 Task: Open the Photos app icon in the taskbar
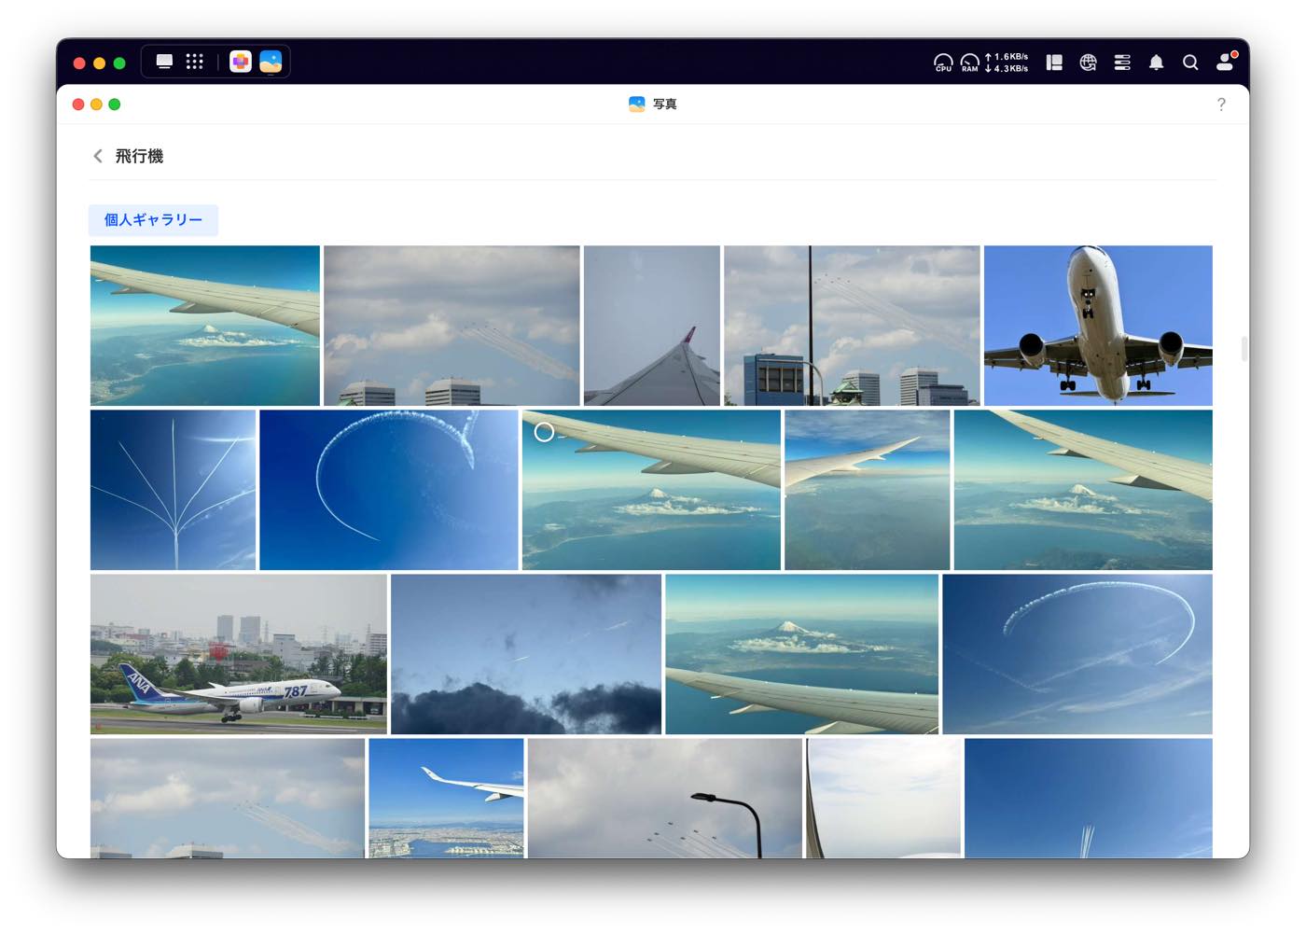pyautogui.click(x=270, y=61)
